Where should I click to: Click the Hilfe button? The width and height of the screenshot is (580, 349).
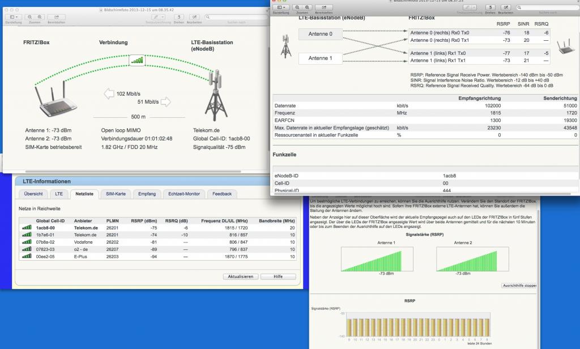[x=278, y=276]
